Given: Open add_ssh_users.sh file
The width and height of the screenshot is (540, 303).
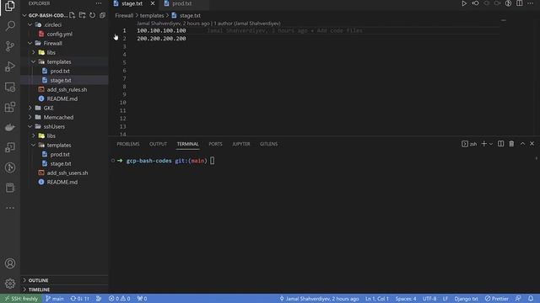Looking at the screenshot, I should pos(67,173).
